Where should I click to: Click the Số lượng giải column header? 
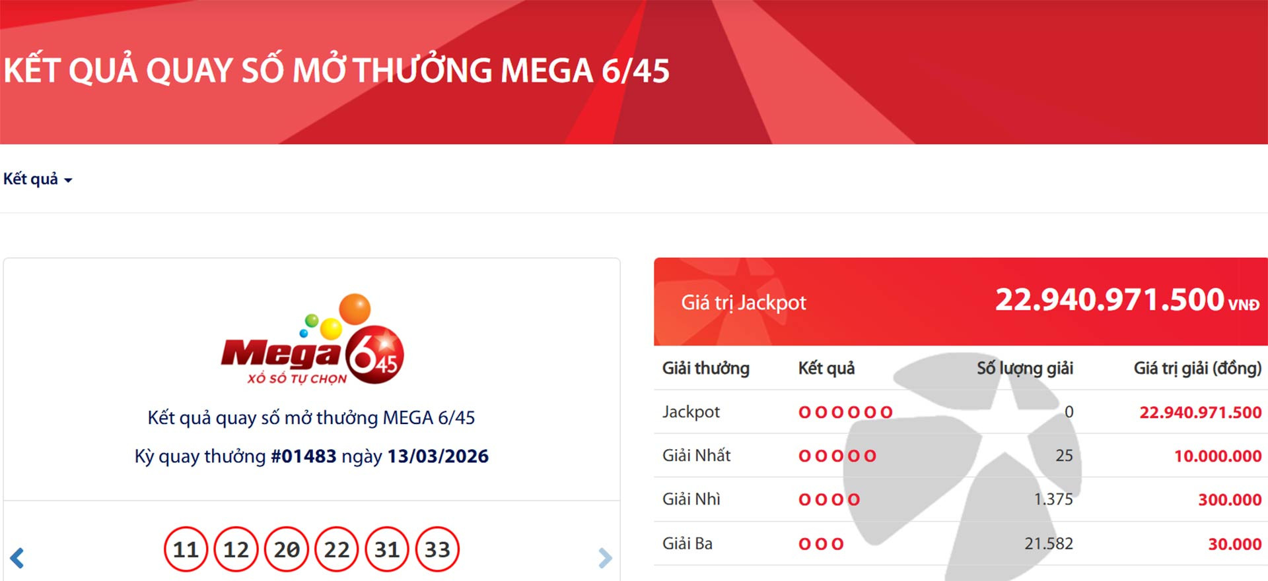coord(1024,368)
